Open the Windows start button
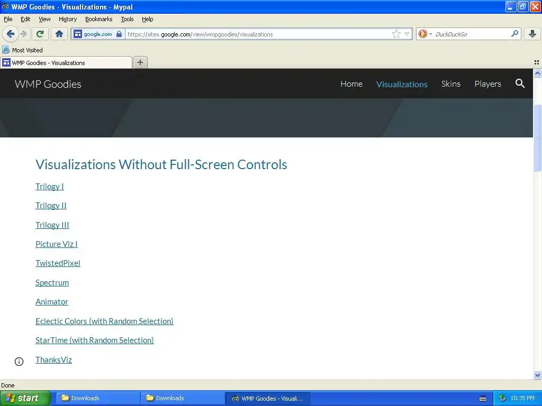 (25, 398)
